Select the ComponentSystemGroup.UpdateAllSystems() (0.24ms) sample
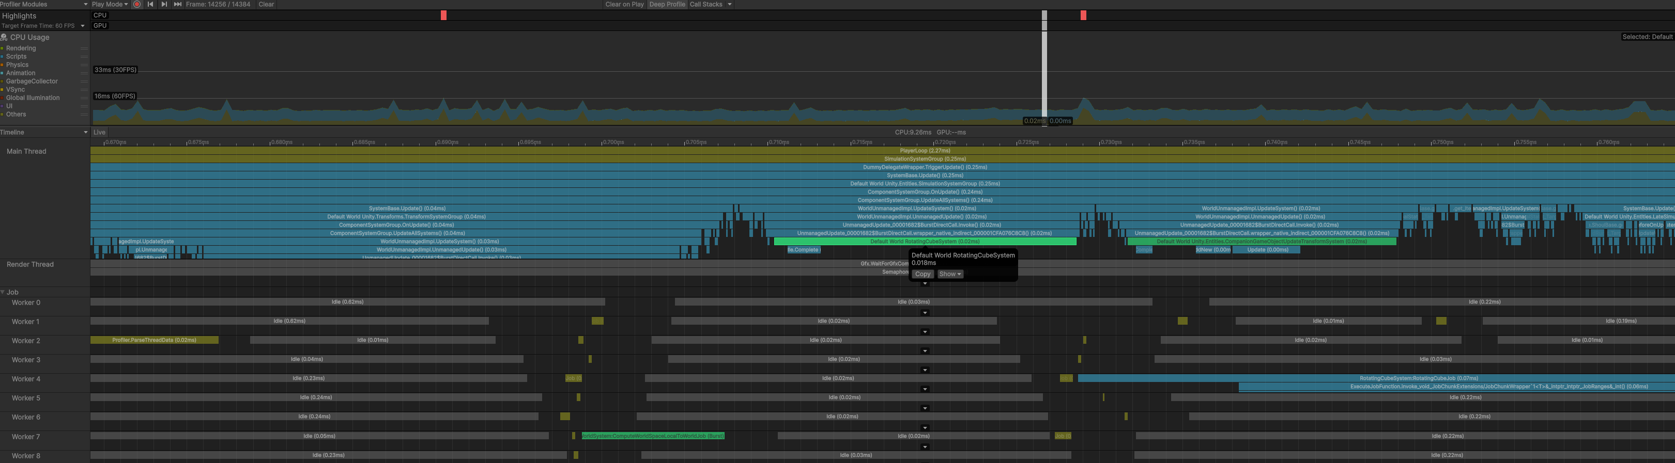1675x463 pixels. tap(882, 200)
